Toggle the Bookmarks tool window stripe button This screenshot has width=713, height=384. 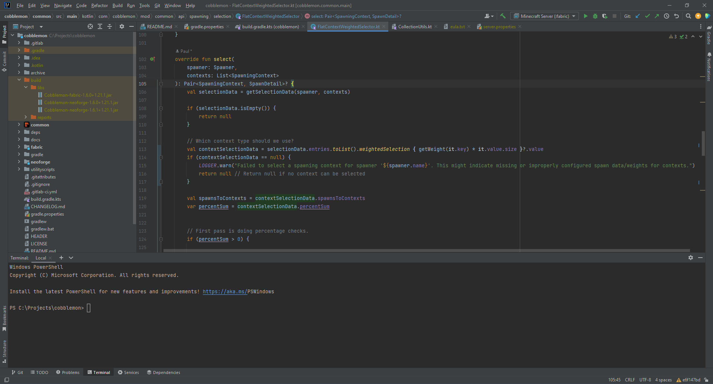[x=4, y=318]
